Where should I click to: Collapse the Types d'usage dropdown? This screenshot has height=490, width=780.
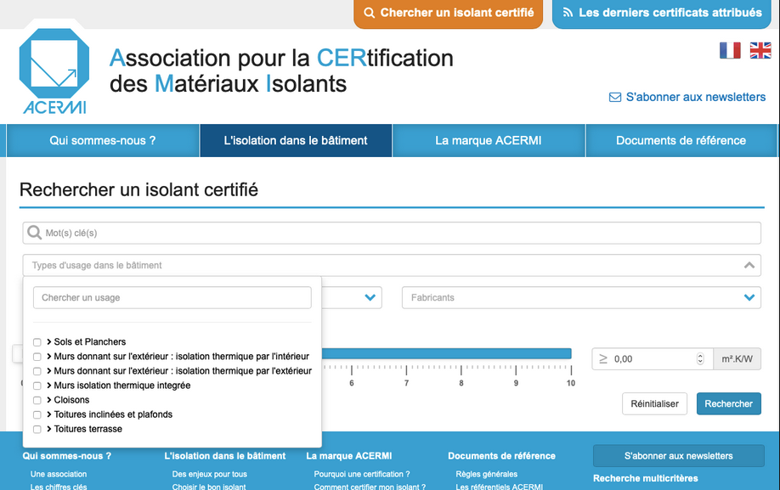[749, 265]
